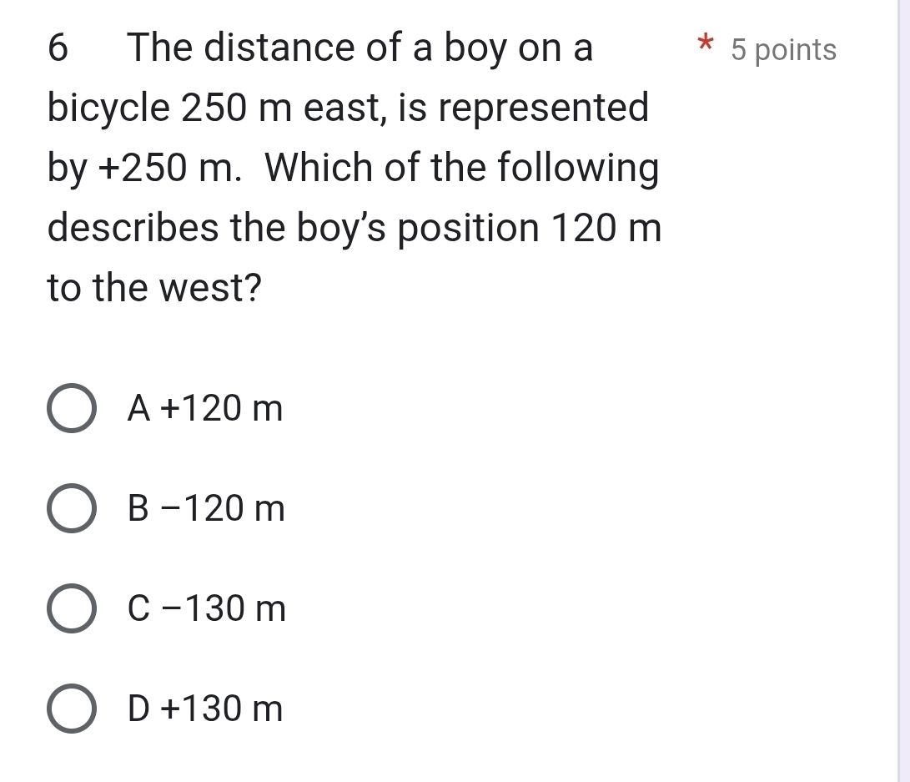Click the text "bicycle 250 m east, is represented"
The height and width of the screenshot is (782, 910).
348,108
